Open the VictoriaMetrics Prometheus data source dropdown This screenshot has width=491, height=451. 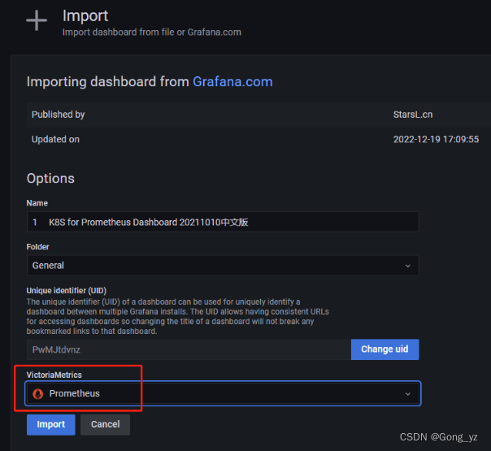click(223, 393)
